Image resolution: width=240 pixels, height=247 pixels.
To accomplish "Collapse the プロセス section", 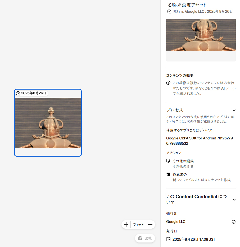I will click(234, 110).
